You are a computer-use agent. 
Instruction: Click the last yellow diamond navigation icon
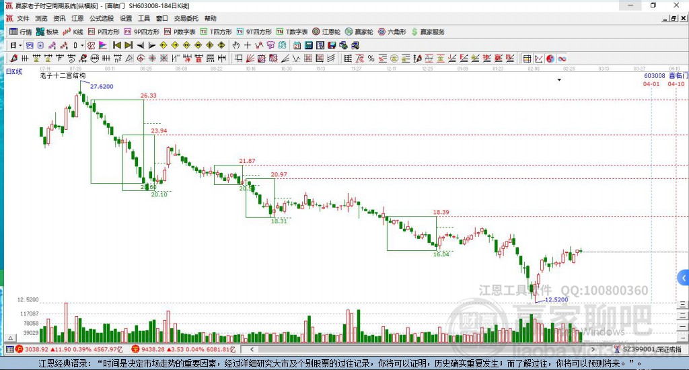[221, 45]
